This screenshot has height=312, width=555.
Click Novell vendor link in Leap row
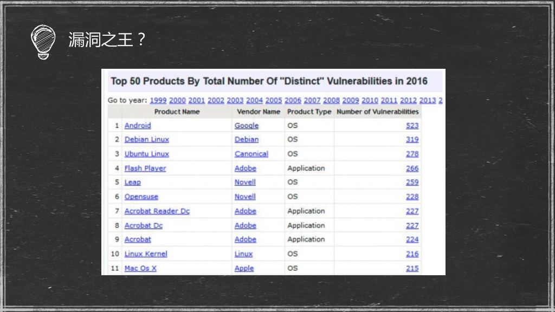point(245,182)
